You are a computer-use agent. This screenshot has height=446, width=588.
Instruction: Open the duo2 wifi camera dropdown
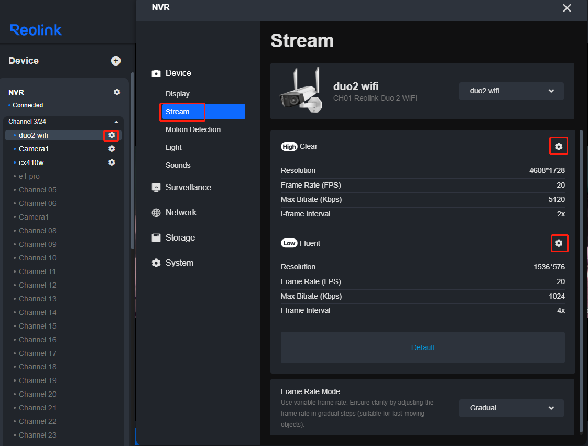tap(511, 91)
